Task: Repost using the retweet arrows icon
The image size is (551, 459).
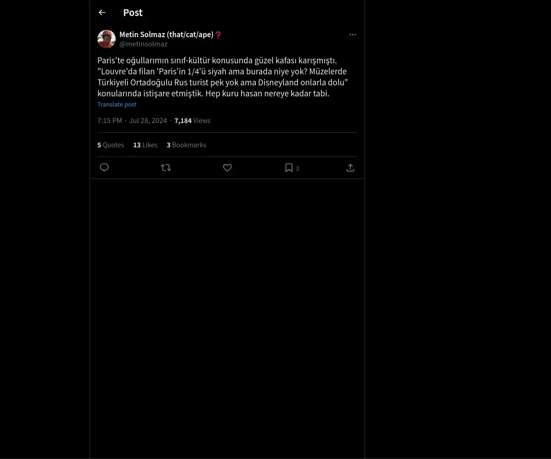Action: (166, 168)
